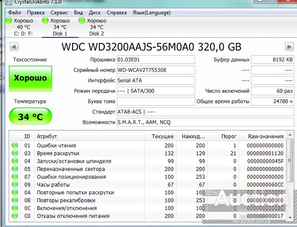Click the green Хорошо health status button
The height and width of the screenshot is (227, 297).
30,79
